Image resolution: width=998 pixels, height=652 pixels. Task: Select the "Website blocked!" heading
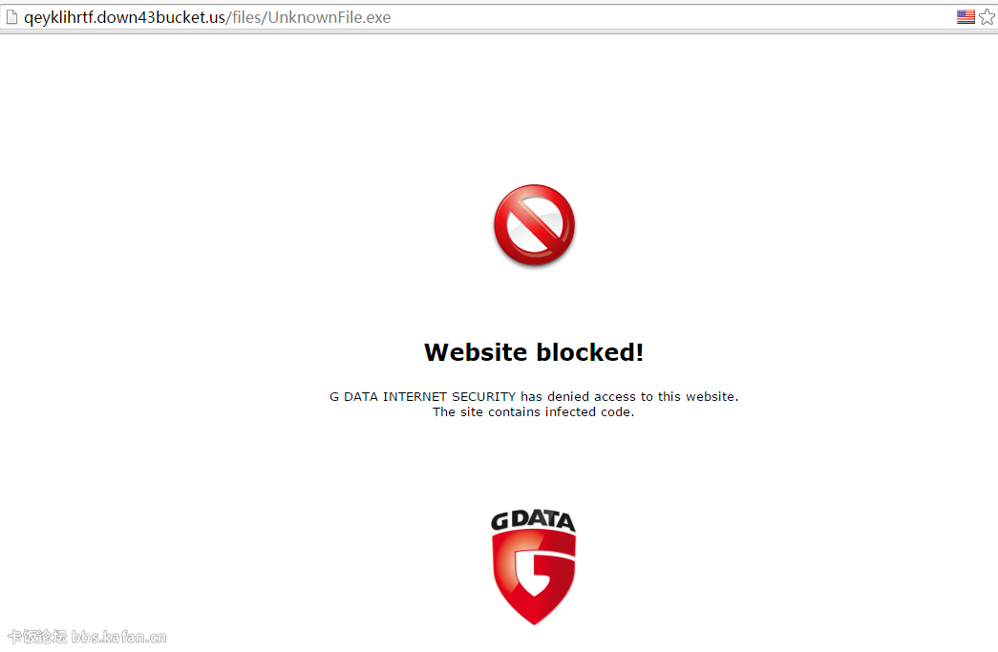tap(534, 352)
